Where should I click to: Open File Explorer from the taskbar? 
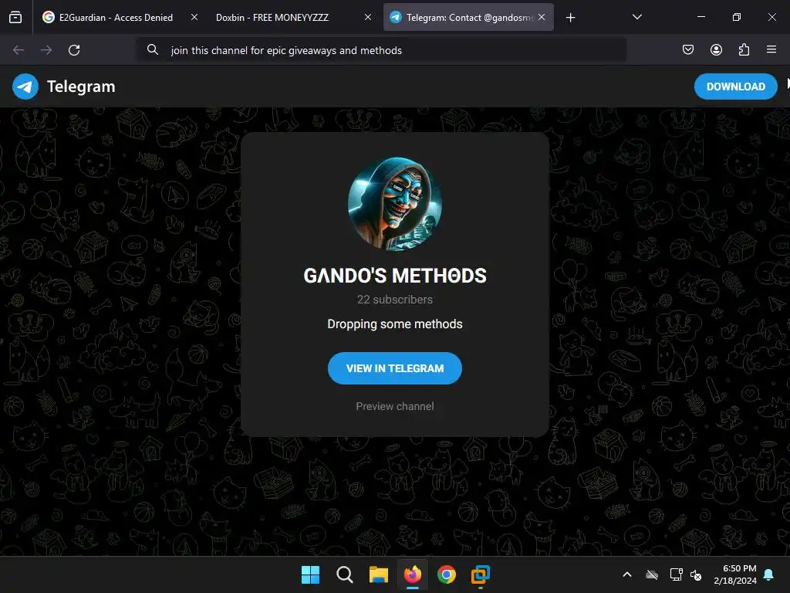pos(378,574)
